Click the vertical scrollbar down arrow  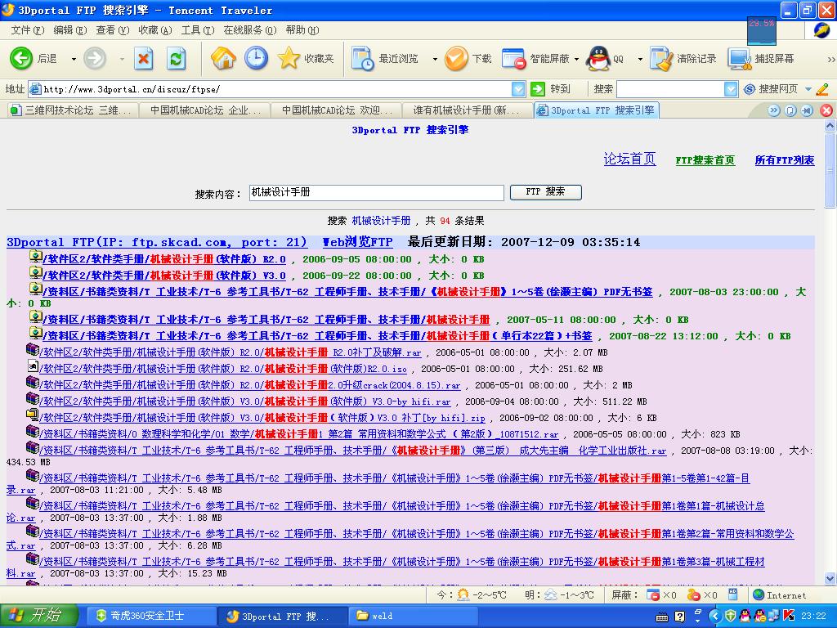tap(830, 578)
